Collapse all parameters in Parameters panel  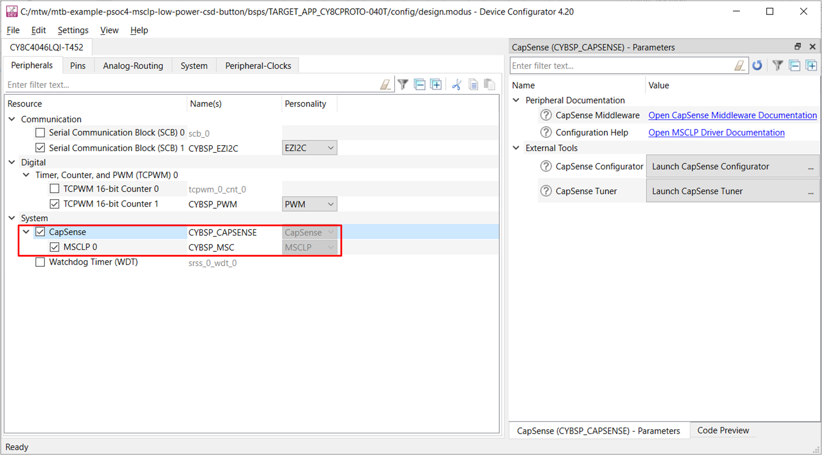point(795,66)
